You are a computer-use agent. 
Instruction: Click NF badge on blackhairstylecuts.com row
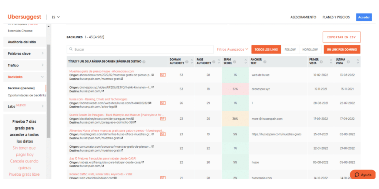tap(163, 118)
